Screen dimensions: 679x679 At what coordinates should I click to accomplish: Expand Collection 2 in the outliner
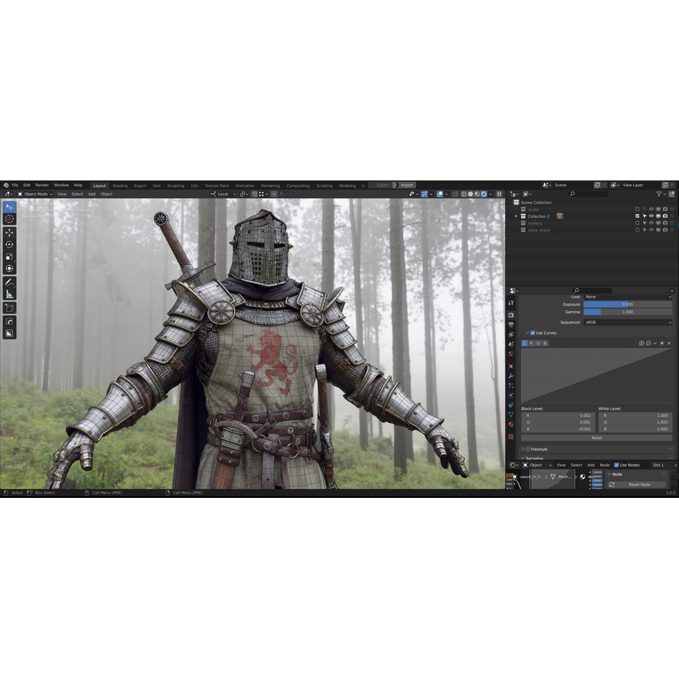[516, 216]
